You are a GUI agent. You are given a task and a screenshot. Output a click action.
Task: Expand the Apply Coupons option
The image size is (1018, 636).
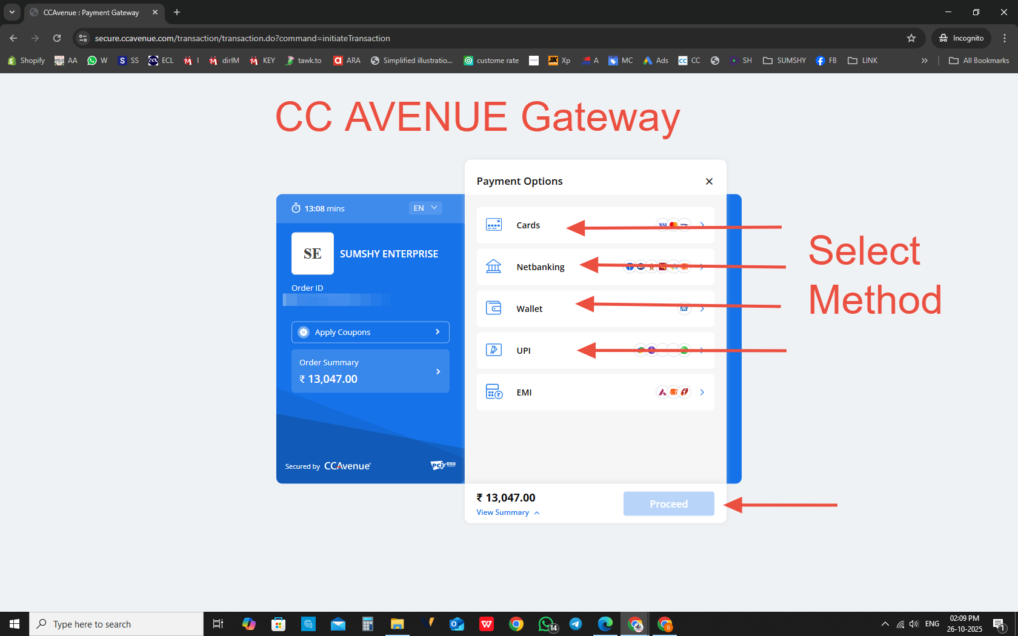click(370, 332)
